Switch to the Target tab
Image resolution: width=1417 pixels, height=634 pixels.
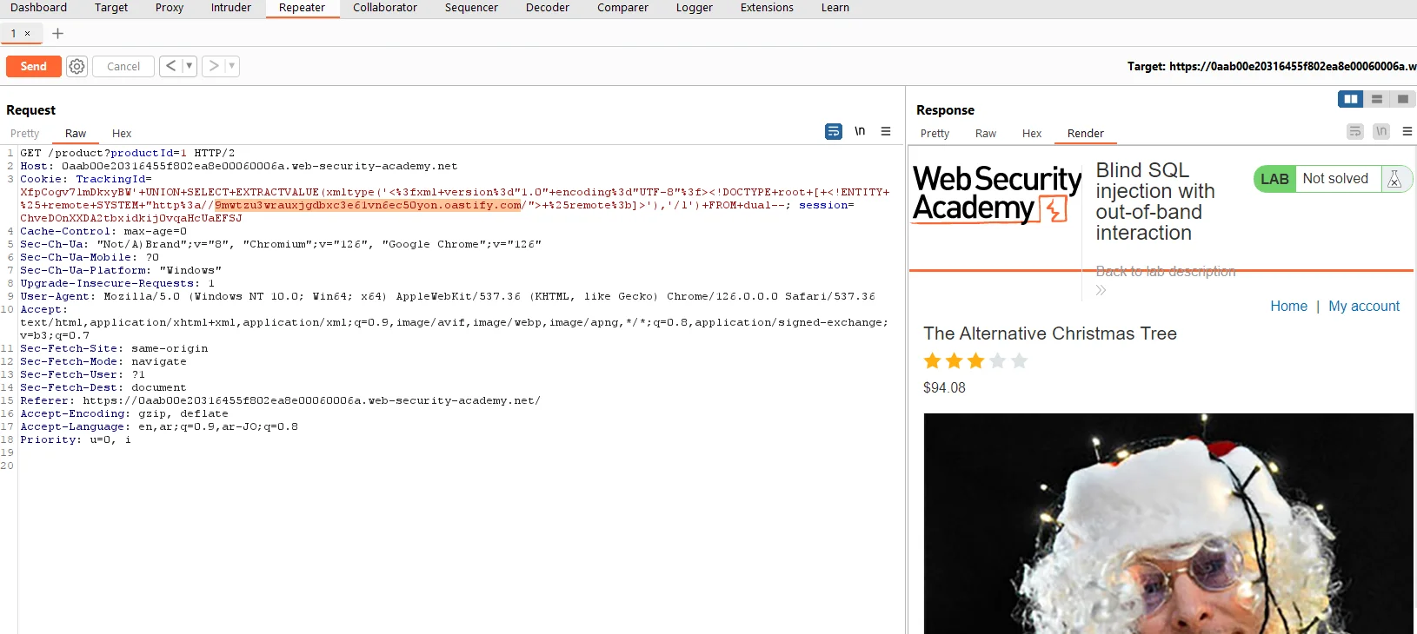coord(111,8)
